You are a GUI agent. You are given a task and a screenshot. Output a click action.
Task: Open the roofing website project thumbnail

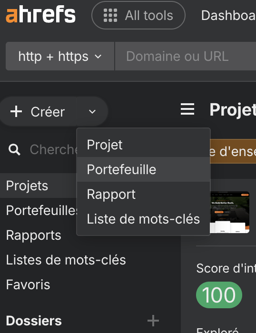coord(230,212)
